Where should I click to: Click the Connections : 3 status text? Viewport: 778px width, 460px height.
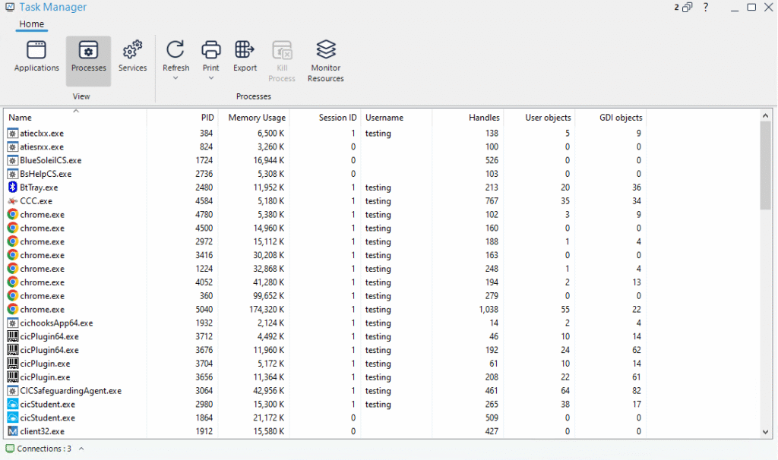(44, 449)
